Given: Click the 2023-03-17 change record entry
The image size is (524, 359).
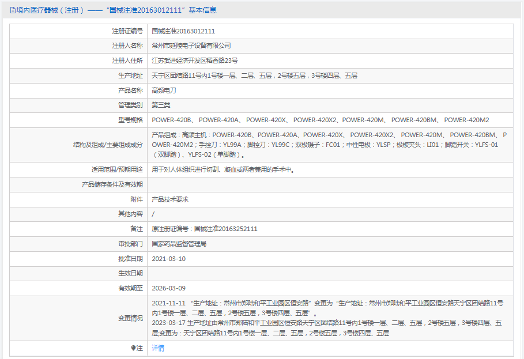Looking at the screenshot, I should coord(327,328).
